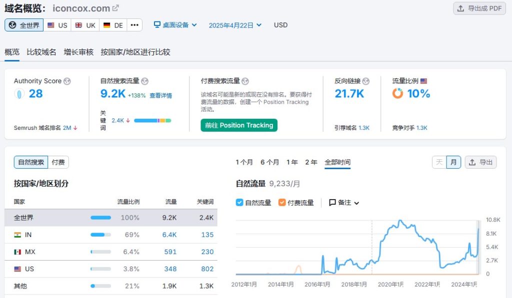Click US traffic value 348

(x=170, y=269)
